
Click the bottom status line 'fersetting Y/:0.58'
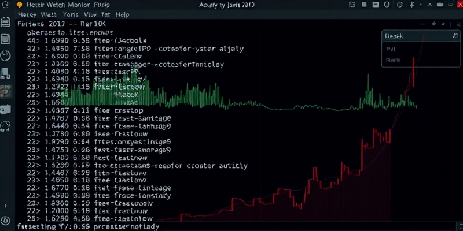point(89,227)
